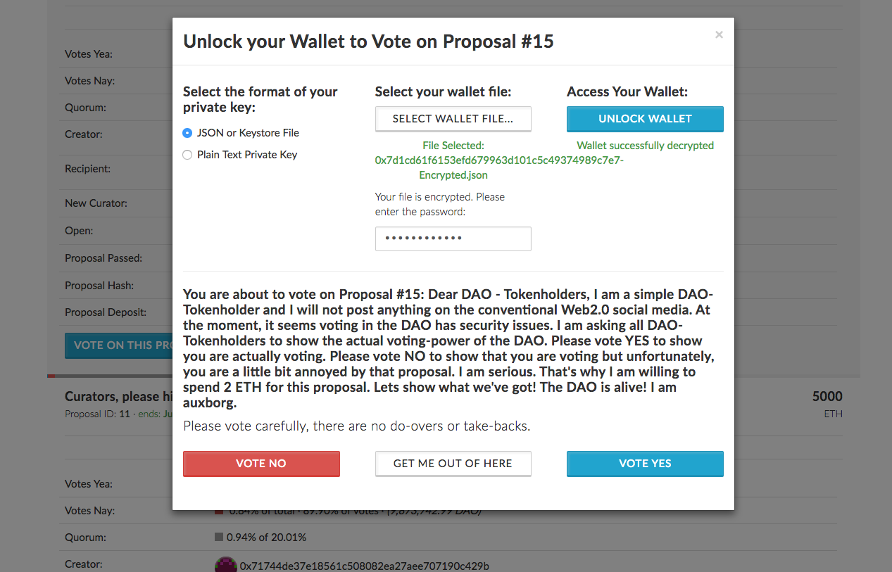Viewport: 892px width, 572px height.
Task: Click the Vote On This Proposal button
Action: [118, 345]
